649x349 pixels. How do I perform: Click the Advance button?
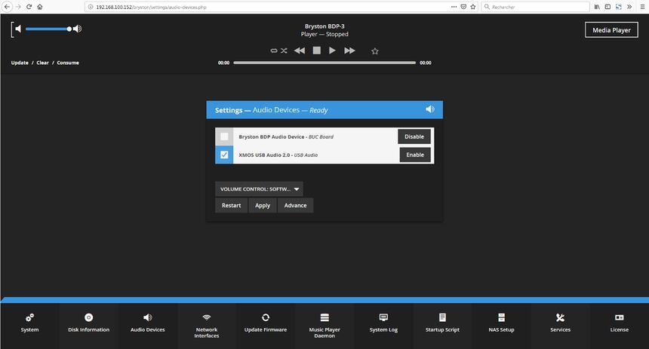(296, 206)
